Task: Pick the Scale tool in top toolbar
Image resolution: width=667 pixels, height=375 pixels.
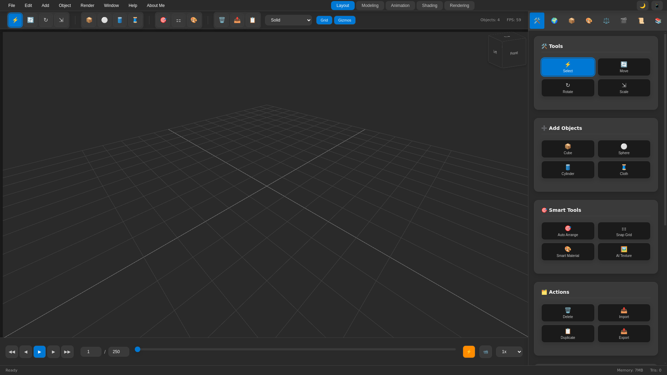Action: tap(61, 20)
